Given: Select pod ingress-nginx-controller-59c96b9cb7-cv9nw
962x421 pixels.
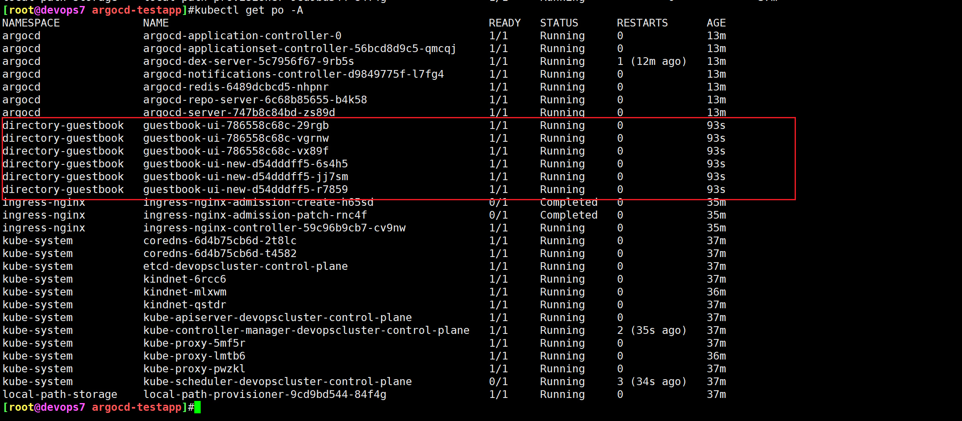Looking at the screenshot, I should 274,228.
